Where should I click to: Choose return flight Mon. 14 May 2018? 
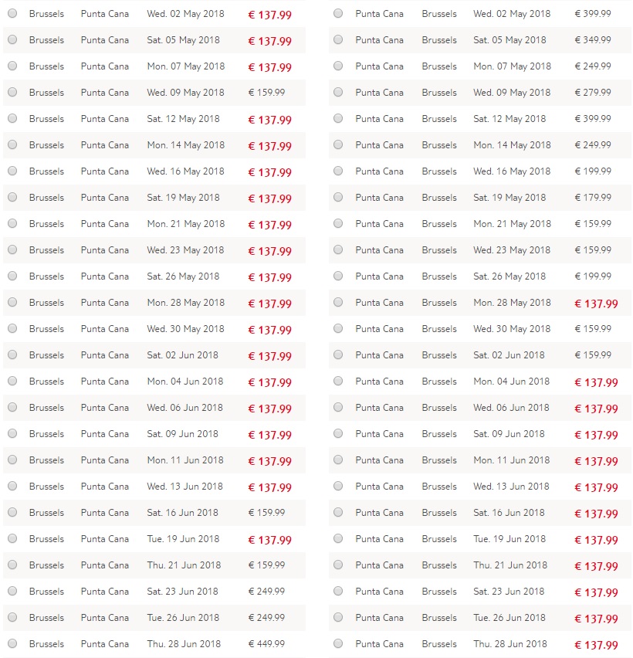(x=338, y=144)
